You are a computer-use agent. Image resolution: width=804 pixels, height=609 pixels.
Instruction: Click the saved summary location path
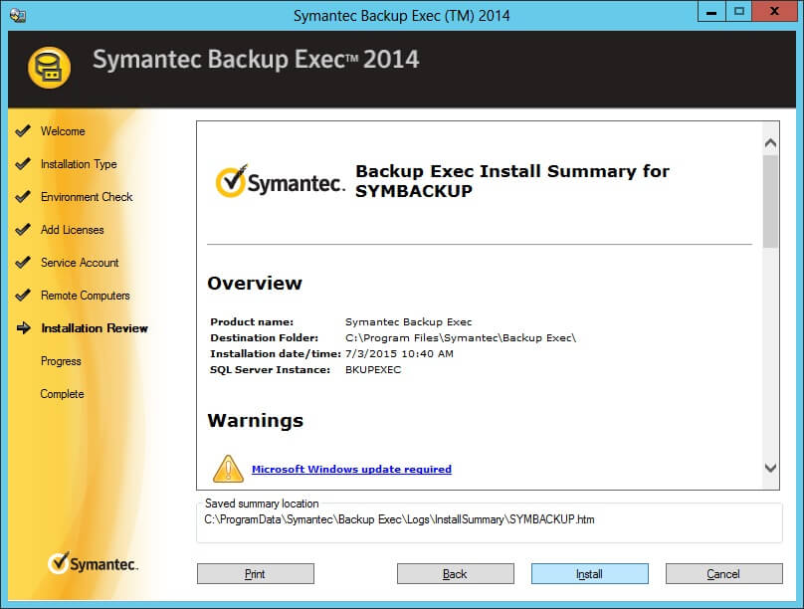coord(399,519)
